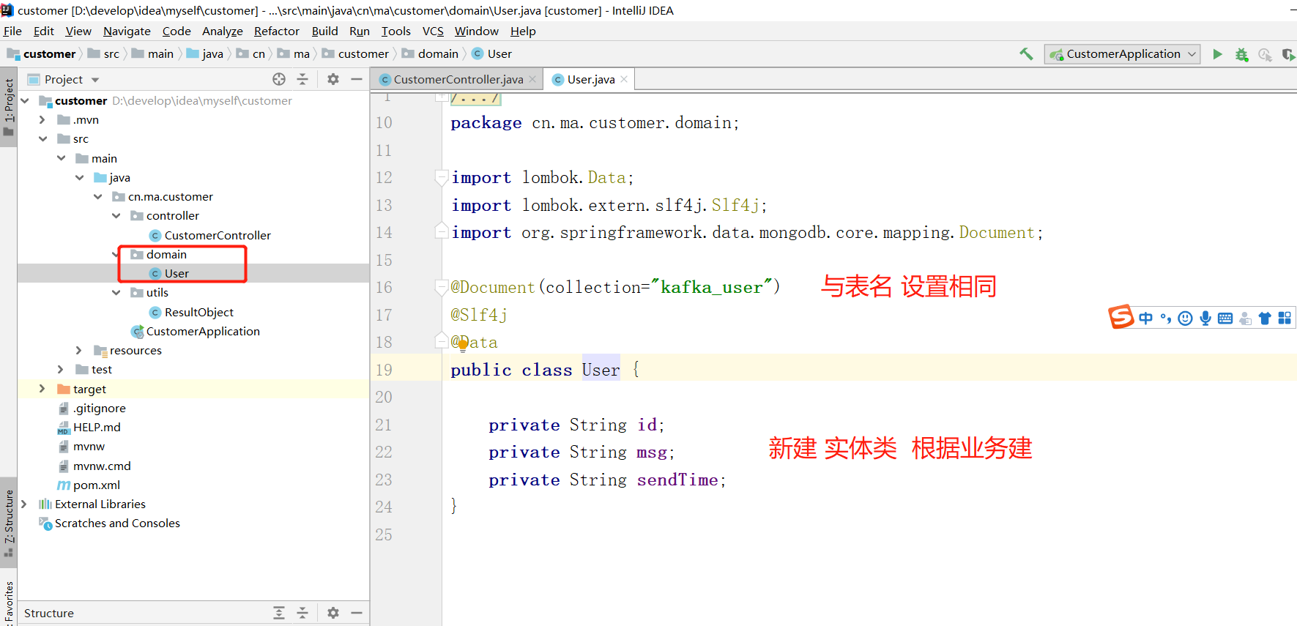The height and width of the screenshot is (626, 1297).
Task: Select Scratches and Consoles node
Action: click(109, 523)
